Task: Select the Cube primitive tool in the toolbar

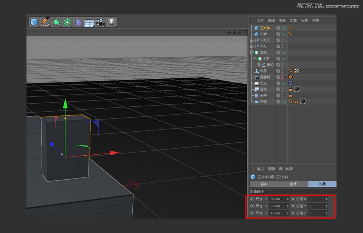Action: [33, 22]
